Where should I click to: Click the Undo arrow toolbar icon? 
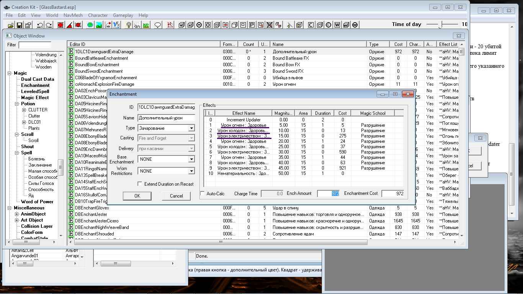point(40,25)
